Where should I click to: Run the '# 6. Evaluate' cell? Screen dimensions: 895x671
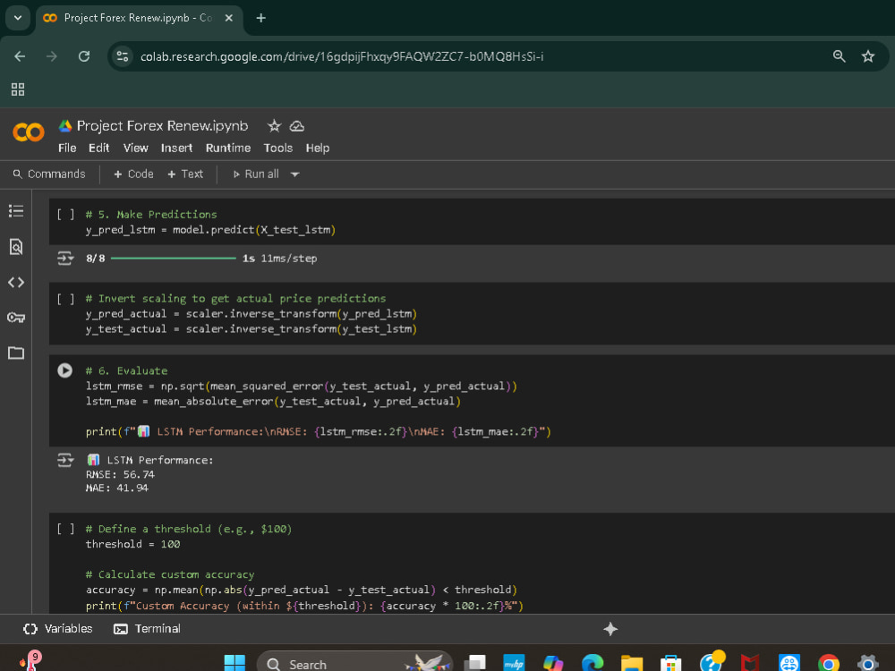[x=65, y=370]
